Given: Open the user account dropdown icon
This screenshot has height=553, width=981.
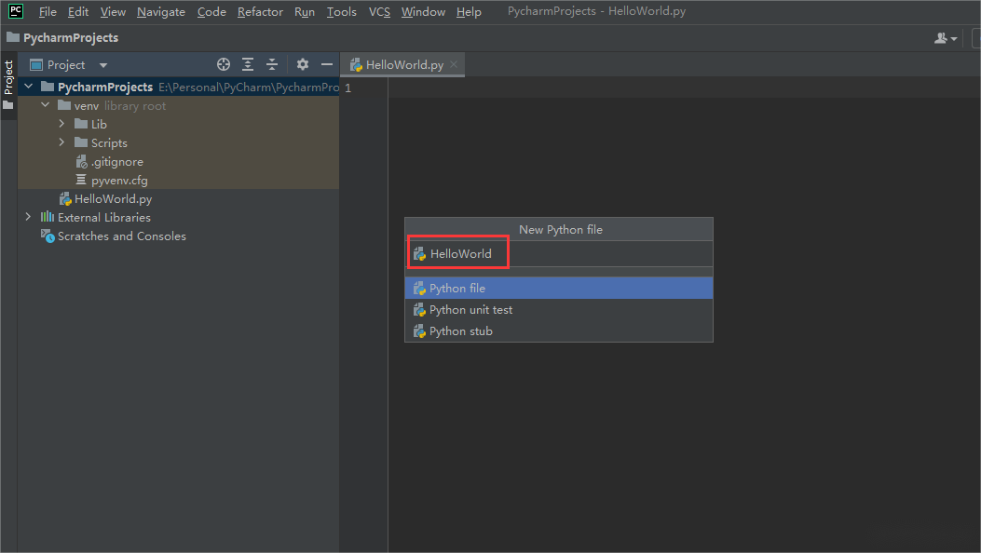Looking at the screenshot, I should [946, 38].
